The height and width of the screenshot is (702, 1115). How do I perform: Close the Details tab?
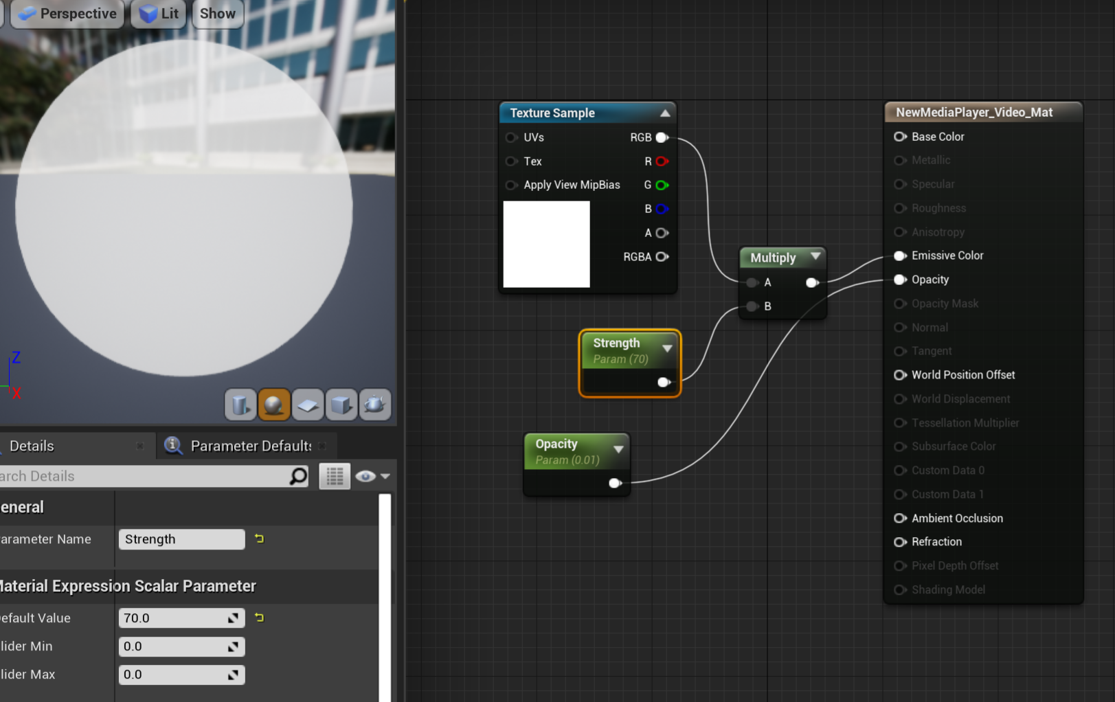point(140,446)
